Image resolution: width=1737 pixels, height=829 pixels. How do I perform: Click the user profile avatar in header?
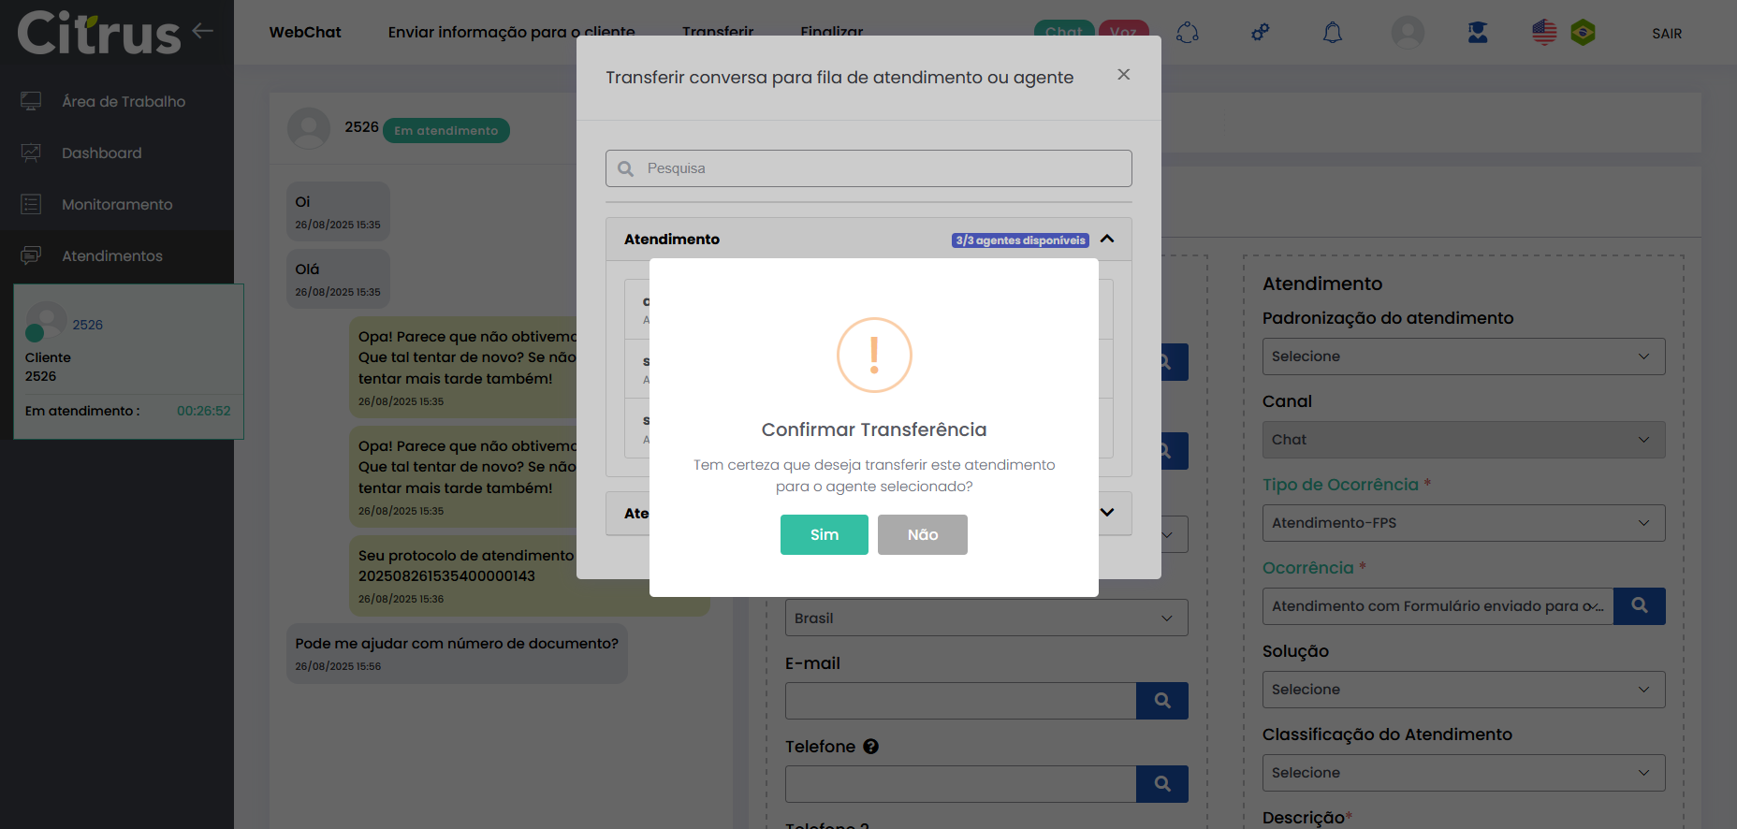[x=1407, y=33]
